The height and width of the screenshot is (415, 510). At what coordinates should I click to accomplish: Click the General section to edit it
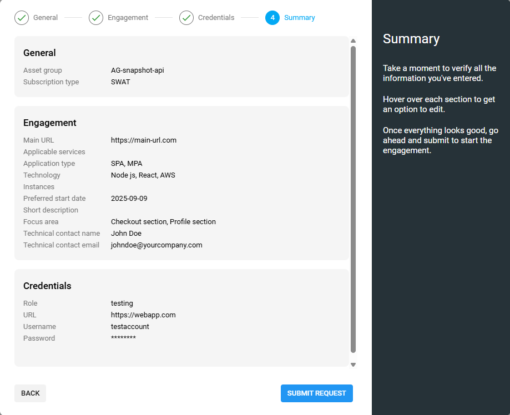point(180,67)
